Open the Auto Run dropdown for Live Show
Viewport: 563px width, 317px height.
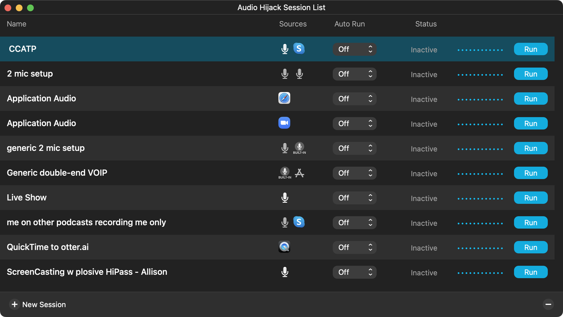pyautogui.click(x=354, y=198)
